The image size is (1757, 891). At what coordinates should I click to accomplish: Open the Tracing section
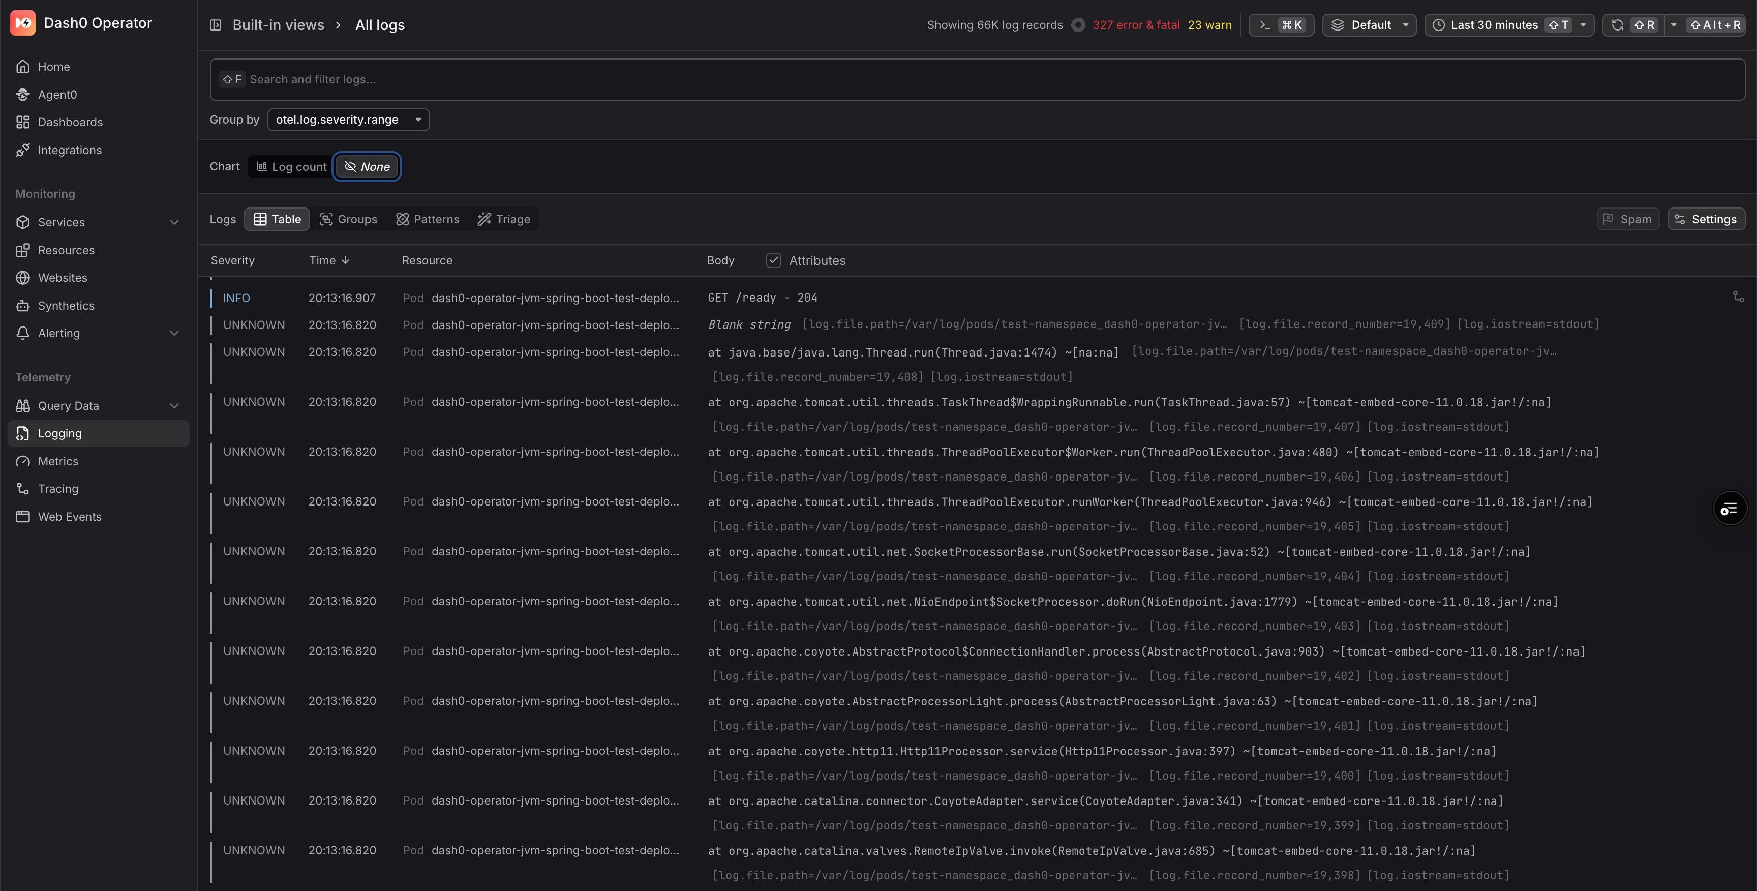click(58, 489)
